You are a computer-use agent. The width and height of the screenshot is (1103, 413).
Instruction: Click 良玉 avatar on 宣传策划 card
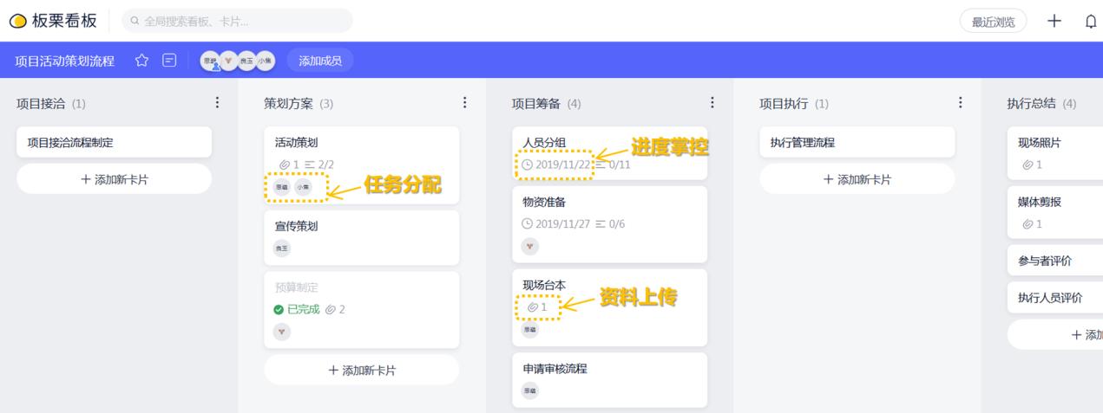pyautogui.click(x=282, y=248)
